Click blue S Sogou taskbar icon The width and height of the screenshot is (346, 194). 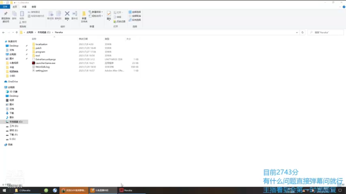55,191
